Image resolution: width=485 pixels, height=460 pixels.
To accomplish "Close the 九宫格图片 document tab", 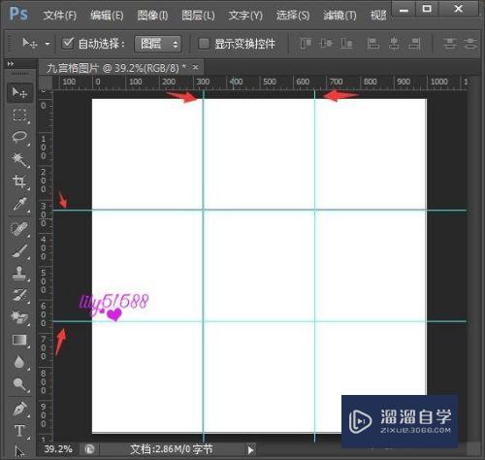I will 195,67.
